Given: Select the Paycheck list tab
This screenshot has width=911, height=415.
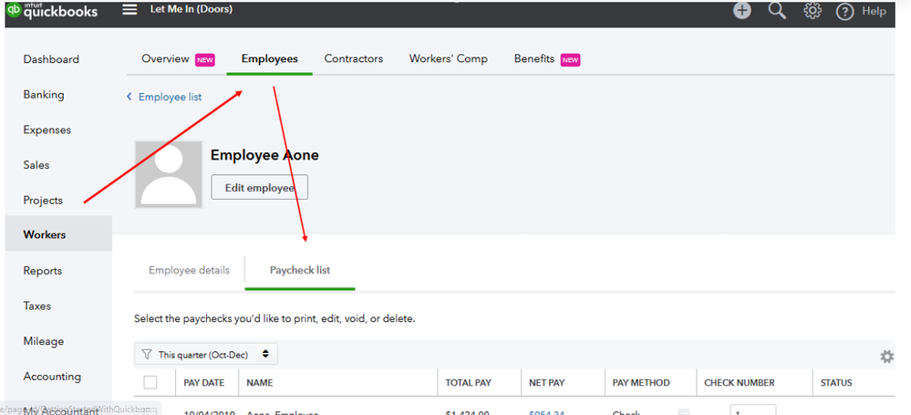Looking at the screenshot, I should 300,270.
